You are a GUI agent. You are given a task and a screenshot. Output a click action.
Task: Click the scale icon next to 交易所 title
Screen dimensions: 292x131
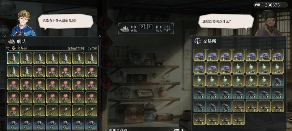click(198, 41)
